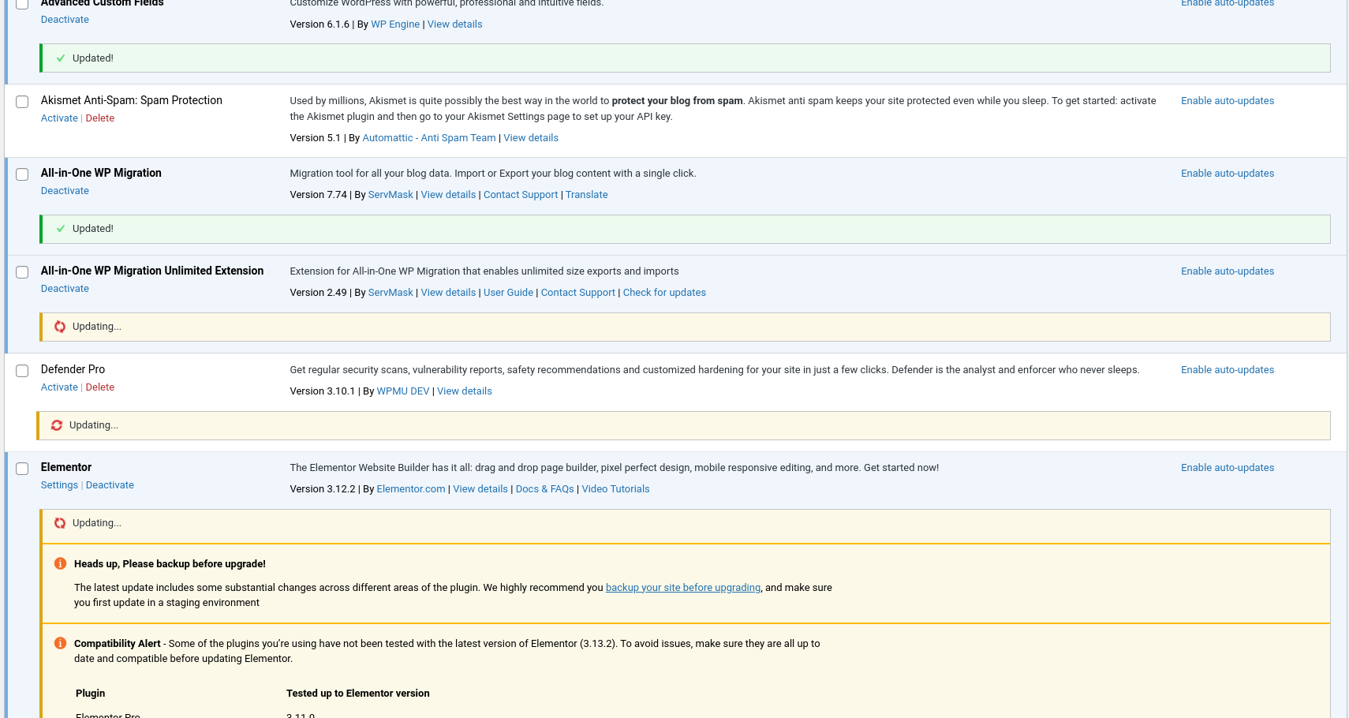
Task: Activate the Akismet Anti-Spam plugin
Action: (x=59, y=118)
